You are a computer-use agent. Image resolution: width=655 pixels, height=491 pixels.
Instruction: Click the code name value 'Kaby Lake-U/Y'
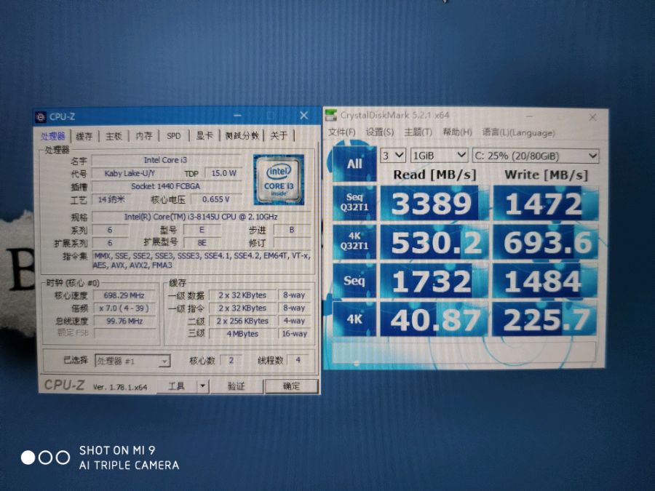pyautogui.click(x=130, y=173)
